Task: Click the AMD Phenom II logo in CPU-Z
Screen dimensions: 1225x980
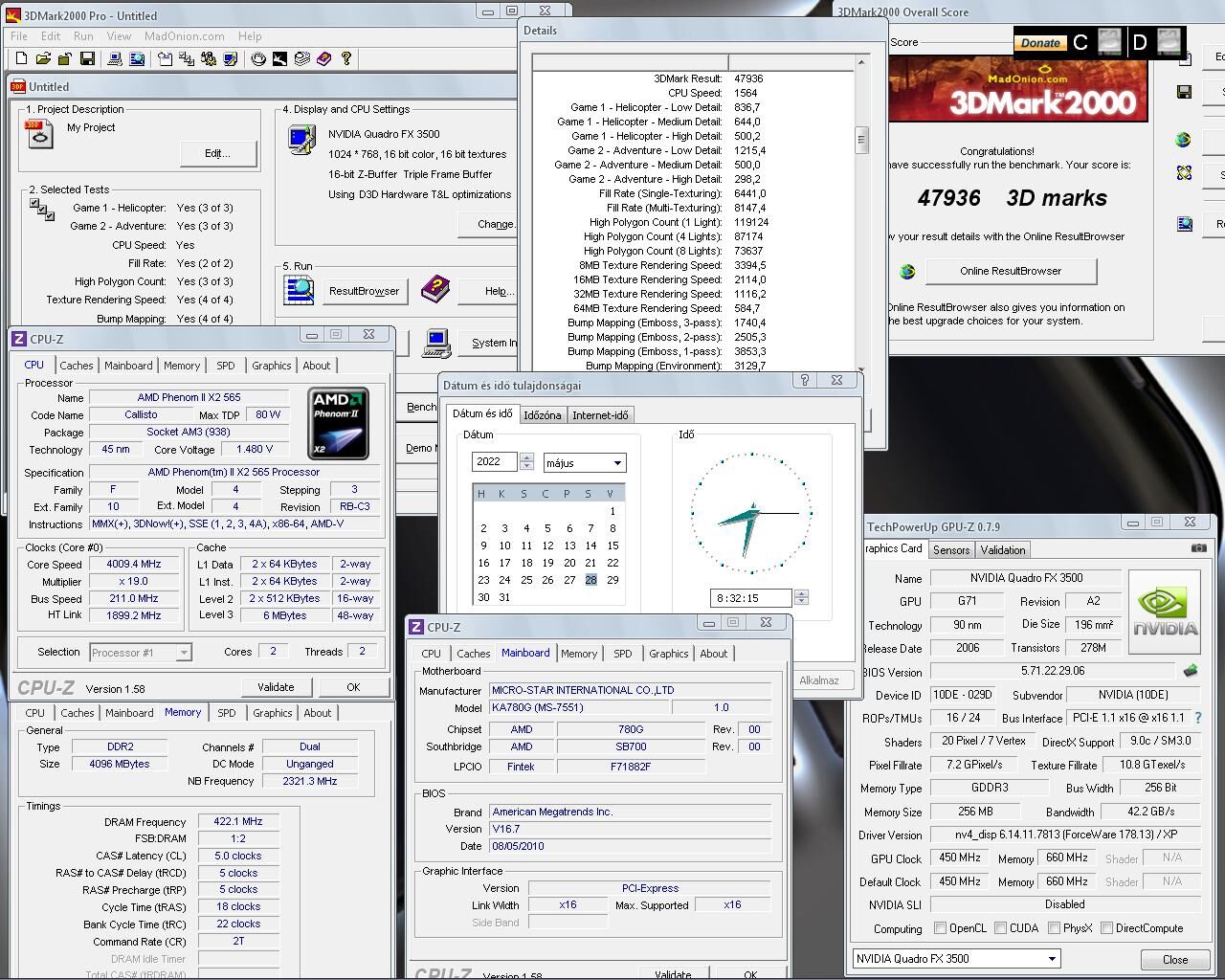Action: 338,423
